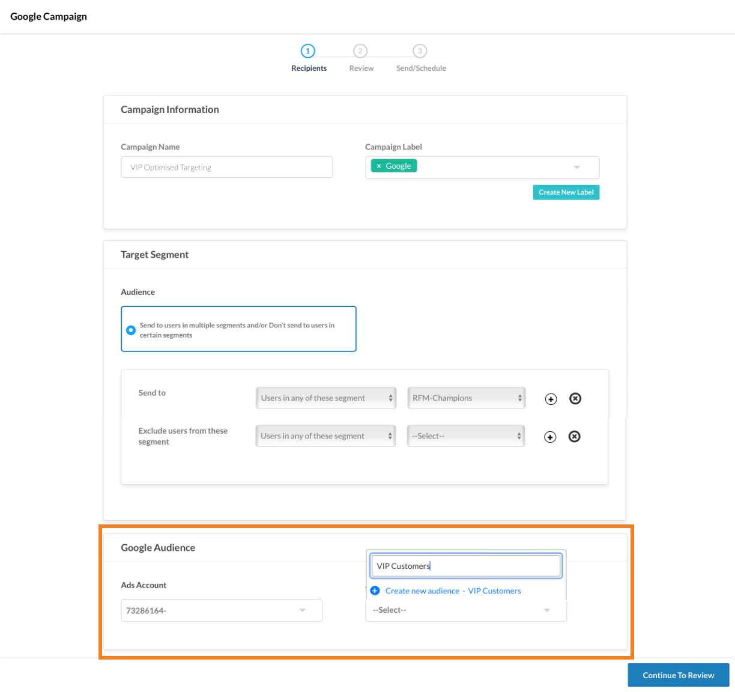Remove the Send to segment row
Screen dimensions: 735x692
click(x=575, y=398)
